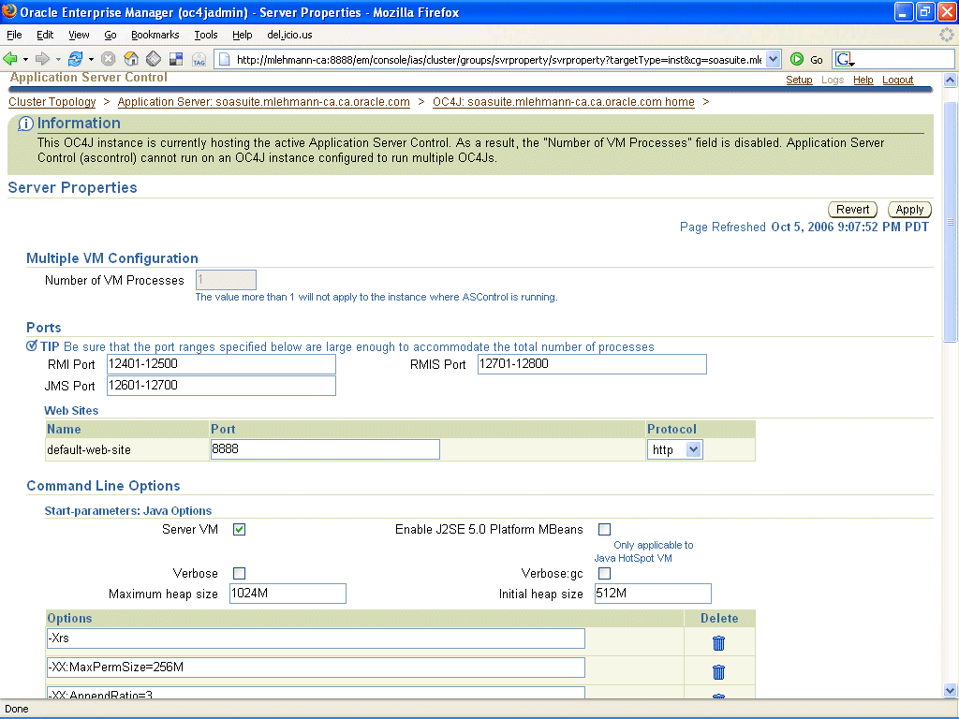Click the JMS Port input field
The height and width of the screenshot is (719, 959).
221,386
